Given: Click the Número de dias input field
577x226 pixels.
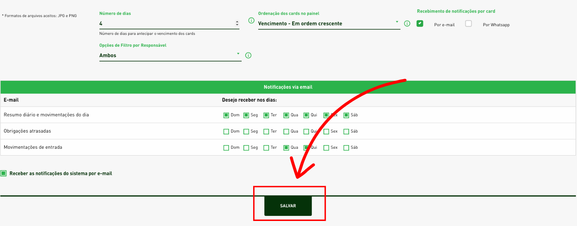Looking at the screenshot, I should tap(166, 23).
